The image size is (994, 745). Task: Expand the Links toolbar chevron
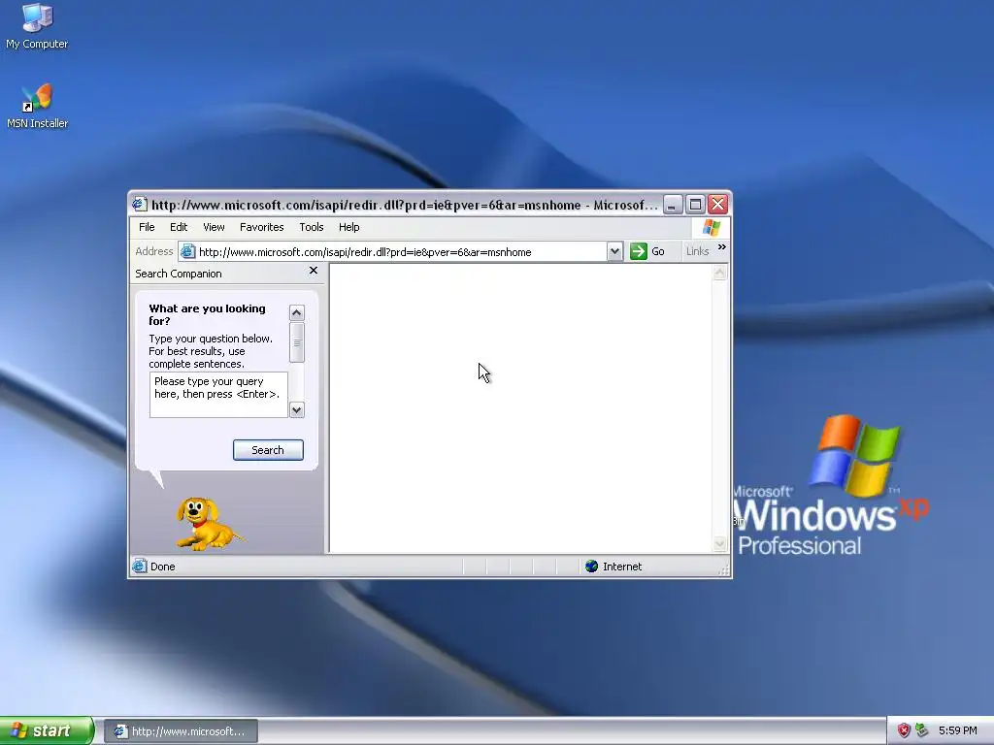click(722, 247)
